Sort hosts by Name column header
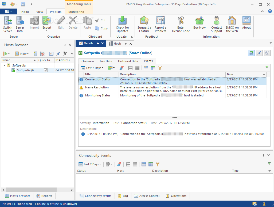The image size is (274, 207). coord(19,60)
